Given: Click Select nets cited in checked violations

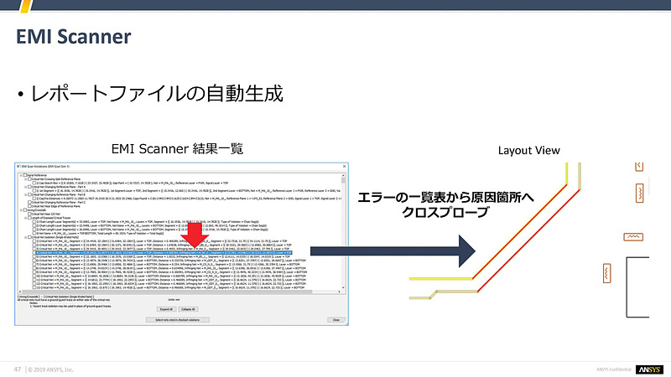Looking at the screenshot, I should point(177,320).
